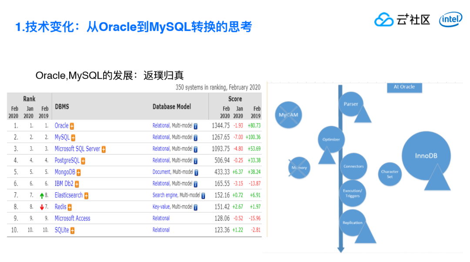The height and width of the screenshot is (262, 470).
Task: Click the orange plus icon beside Redis
Action: click(70, 208)
